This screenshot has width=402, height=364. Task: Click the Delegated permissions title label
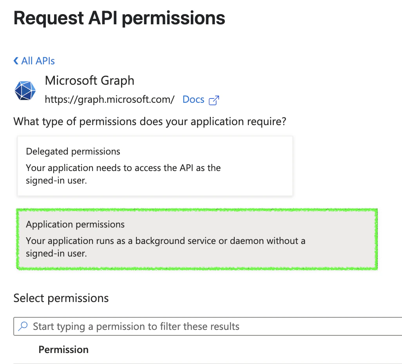coord(73,151)
